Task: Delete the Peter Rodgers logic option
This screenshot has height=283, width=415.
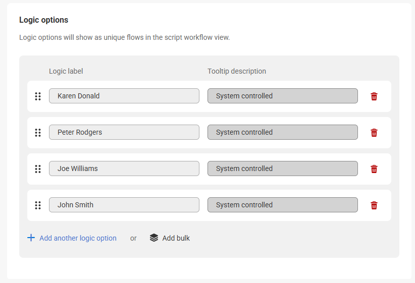Action: coord(374,133)
